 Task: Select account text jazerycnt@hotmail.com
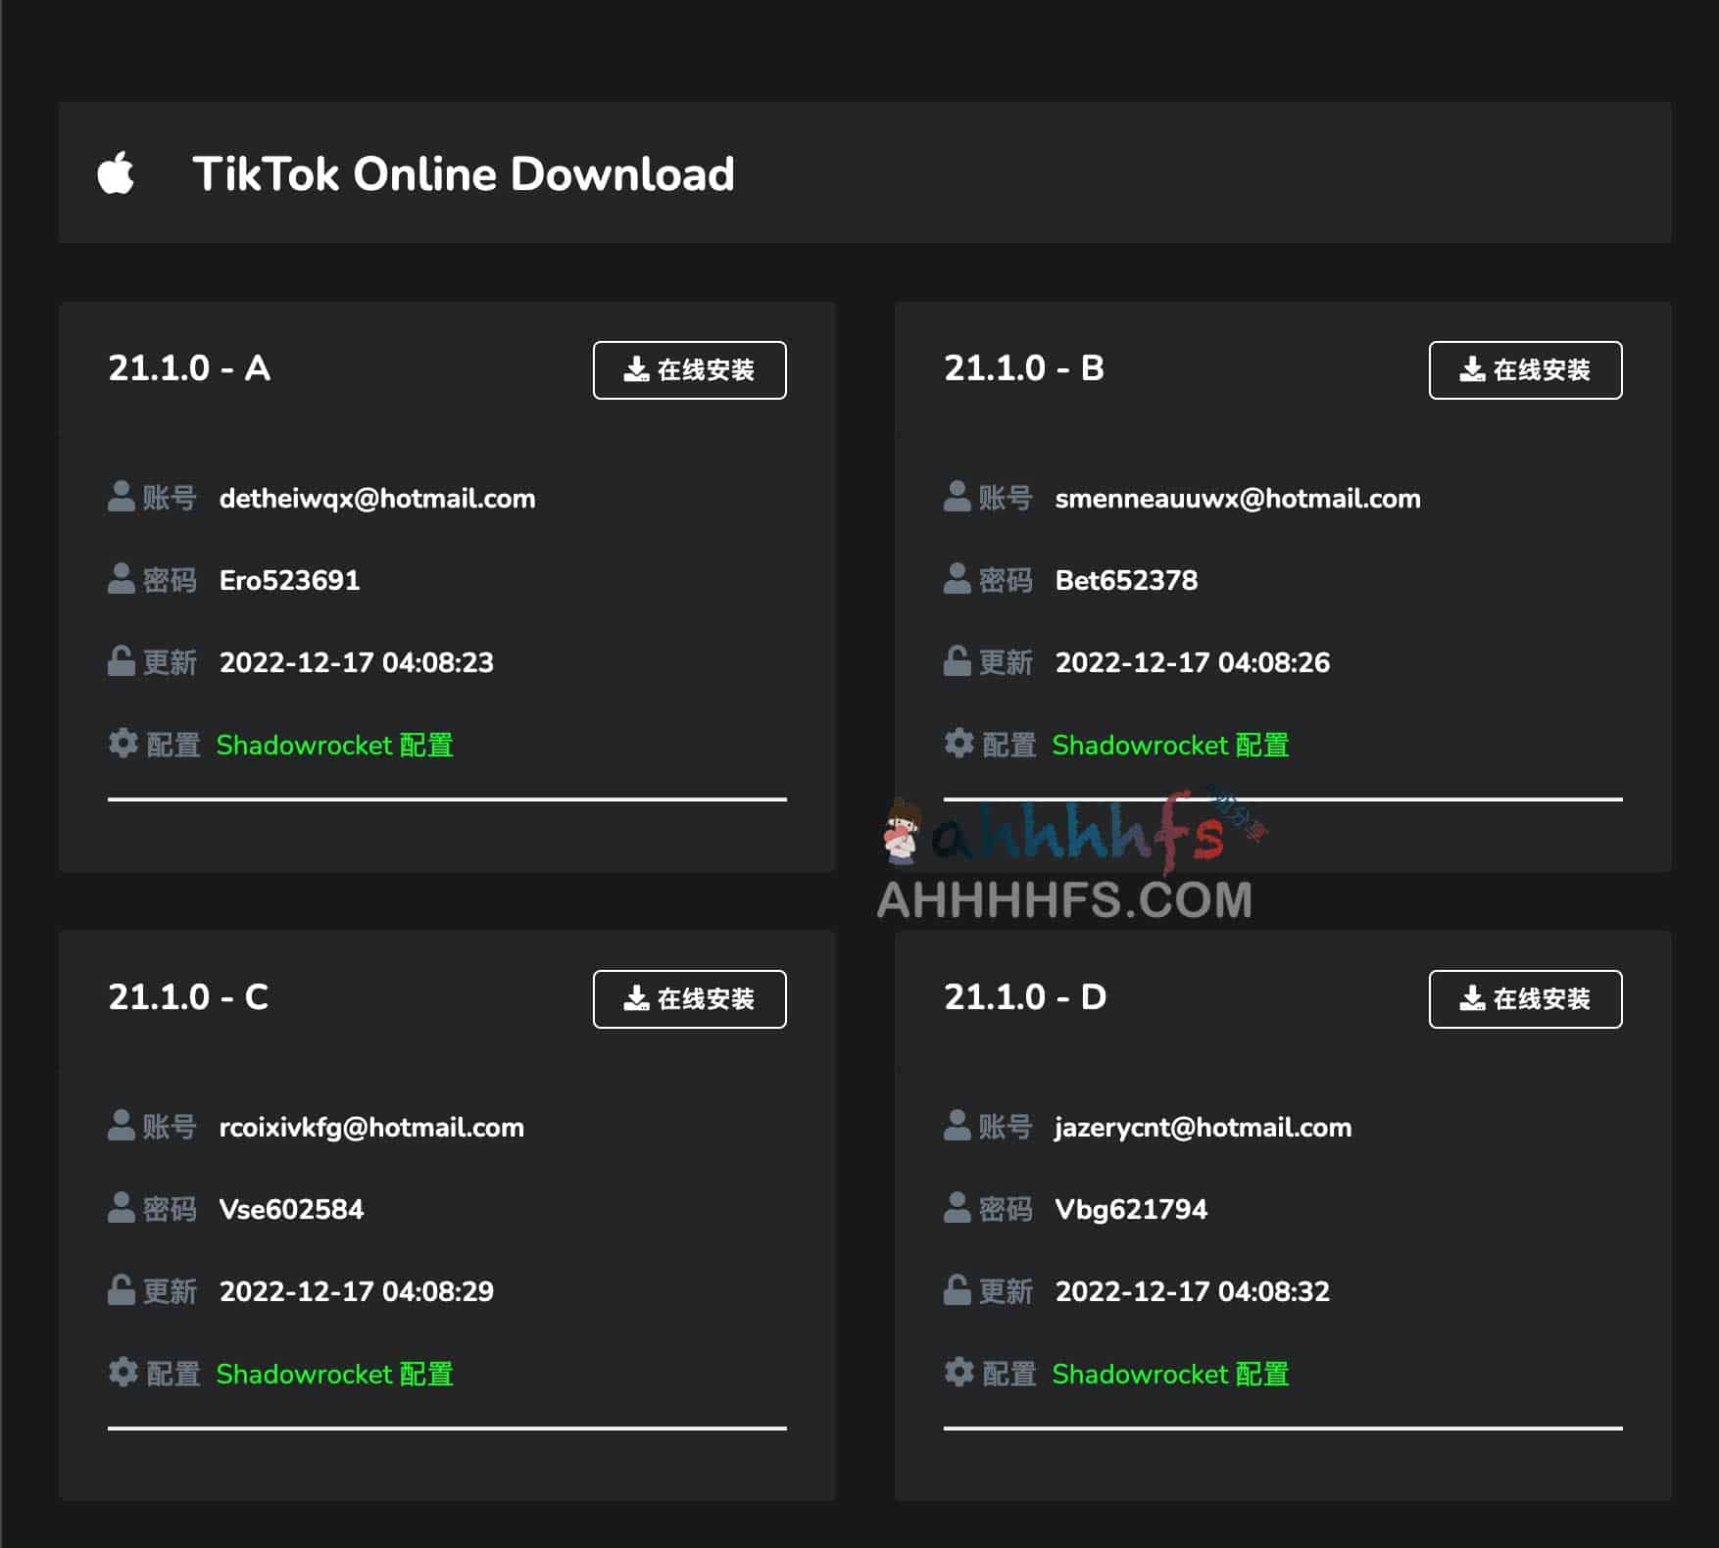click(1203, 1128)
